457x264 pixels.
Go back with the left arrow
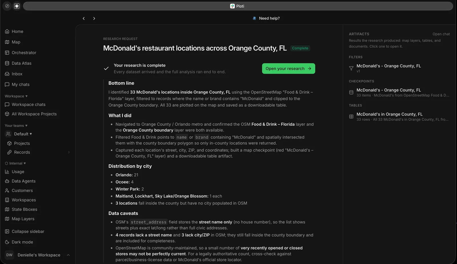tap(84, 18)
